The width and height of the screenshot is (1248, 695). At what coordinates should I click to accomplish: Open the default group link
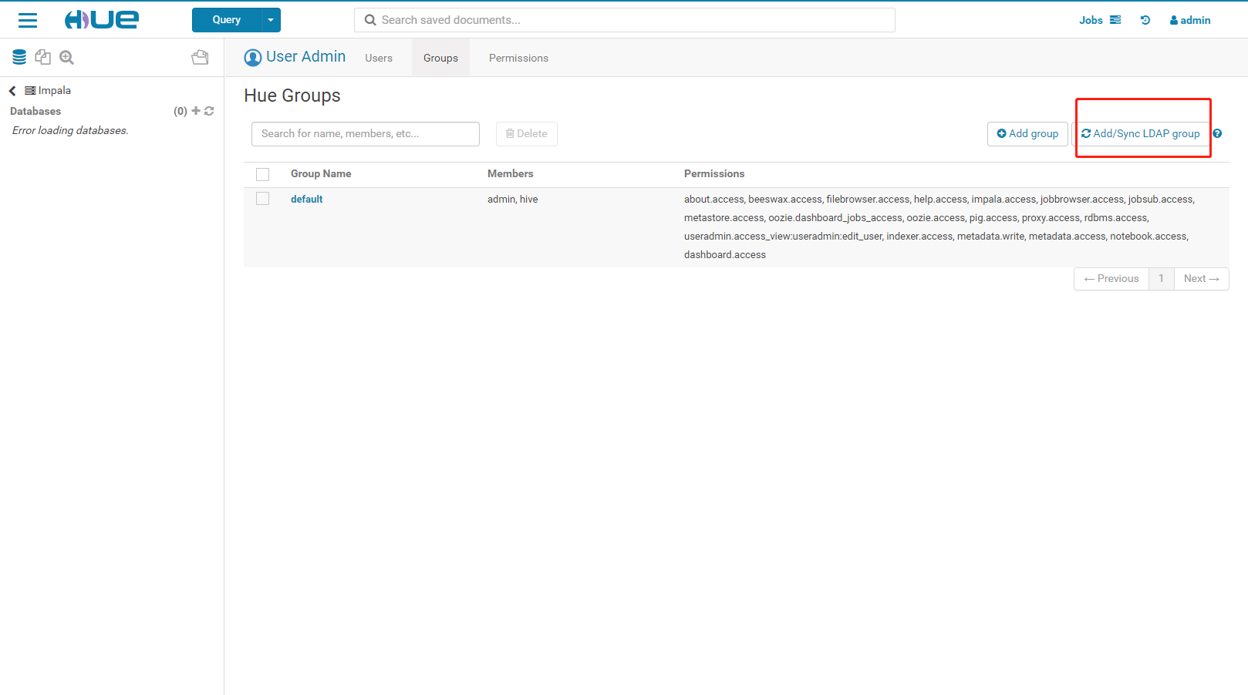tap(306, 199)
